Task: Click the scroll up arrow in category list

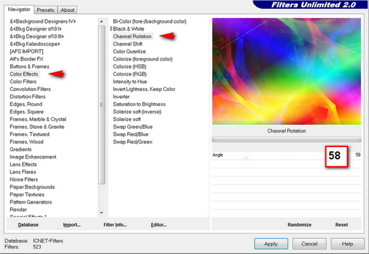Action: click(x=102, y=22)
